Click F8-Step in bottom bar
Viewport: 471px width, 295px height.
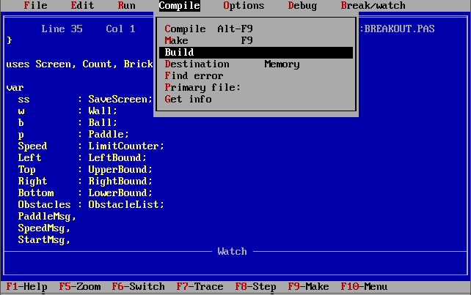point(255,287)
